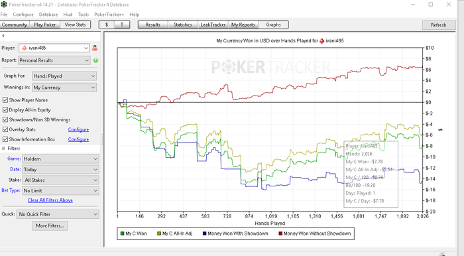Screen dimensions: 464x256
Task: Open the Stake filter dropdown
Action: coord(61,180)
